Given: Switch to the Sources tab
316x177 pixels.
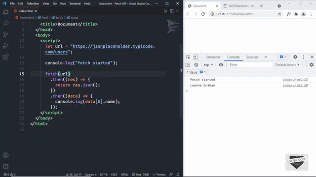Looking at the screenshot, I should point(252,57).
